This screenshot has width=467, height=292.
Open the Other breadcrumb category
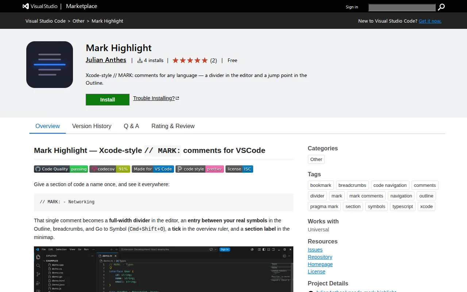click(x=78, y=21)
